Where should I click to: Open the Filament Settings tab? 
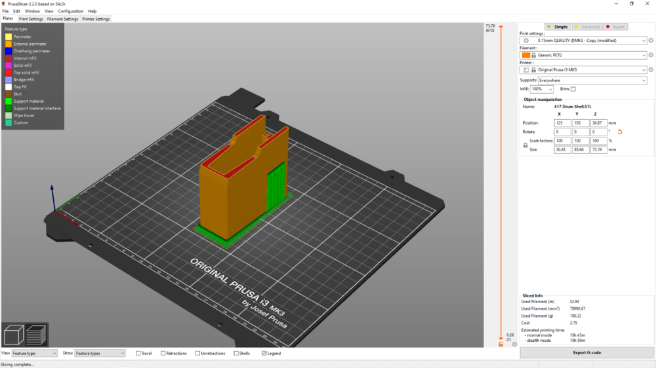[x=62, y=19]
